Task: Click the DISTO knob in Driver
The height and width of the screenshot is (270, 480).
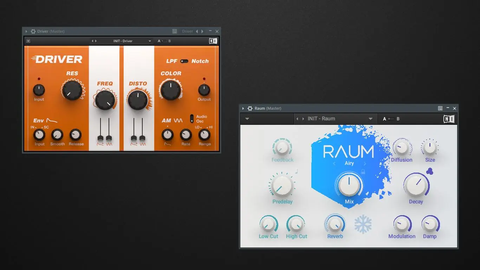Action: click(x=138, y=100)
